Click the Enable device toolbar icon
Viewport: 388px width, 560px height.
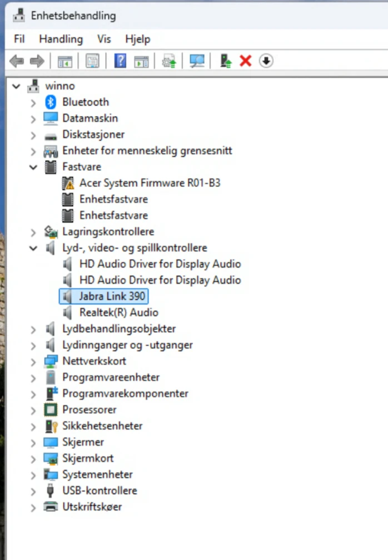(x=225, y=61)
